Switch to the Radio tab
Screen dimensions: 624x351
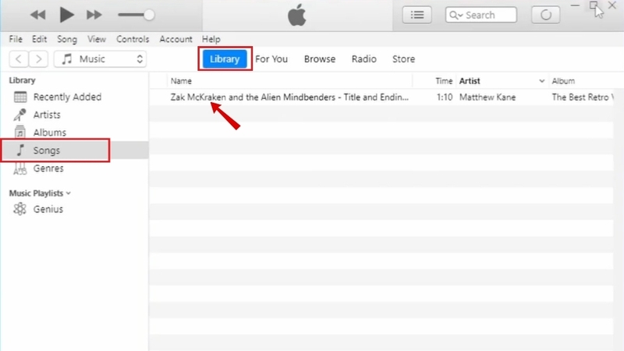coord(363,59)
